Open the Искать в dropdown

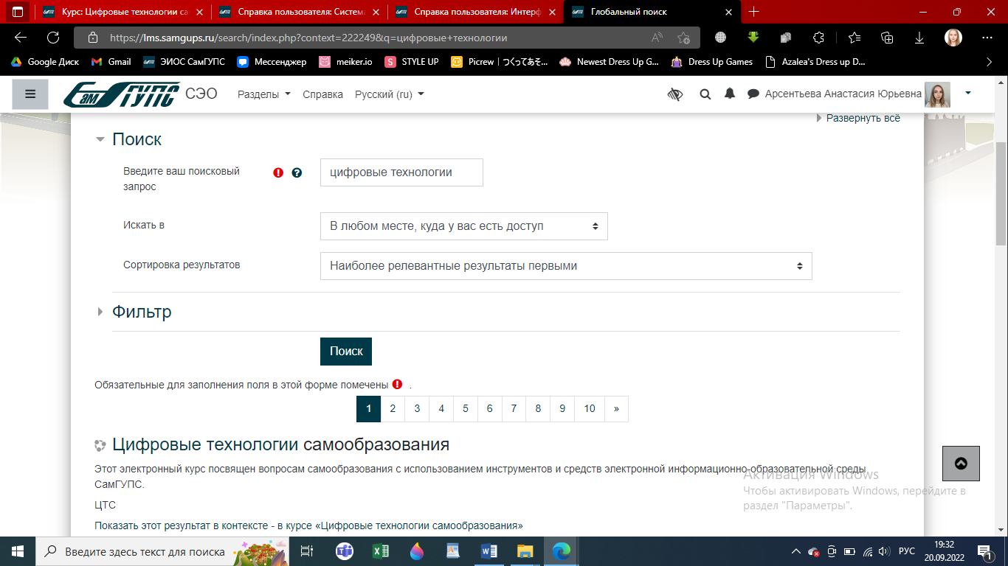pos(464,226)
